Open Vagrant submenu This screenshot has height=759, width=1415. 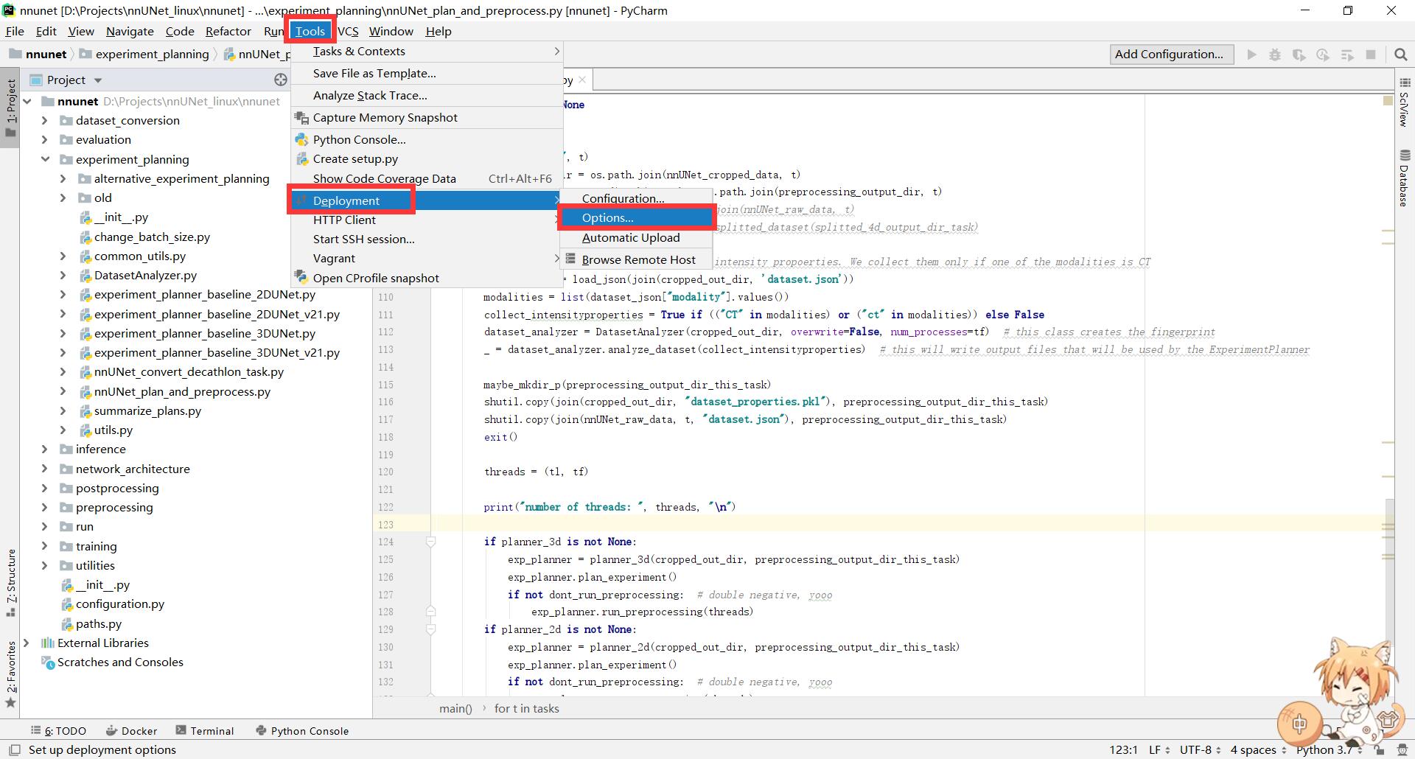427,259
